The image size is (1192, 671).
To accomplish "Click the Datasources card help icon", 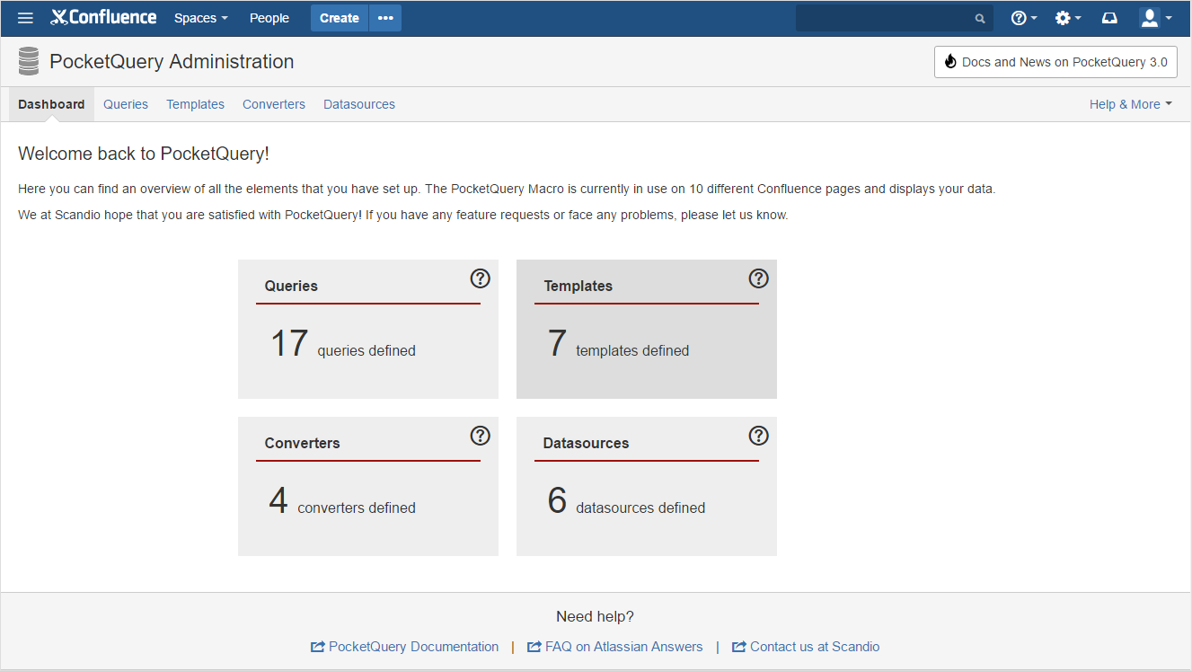I will pos(759,436).
